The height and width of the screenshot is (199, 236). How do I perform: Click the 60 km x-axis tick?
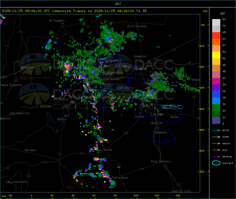coord(94,195)
